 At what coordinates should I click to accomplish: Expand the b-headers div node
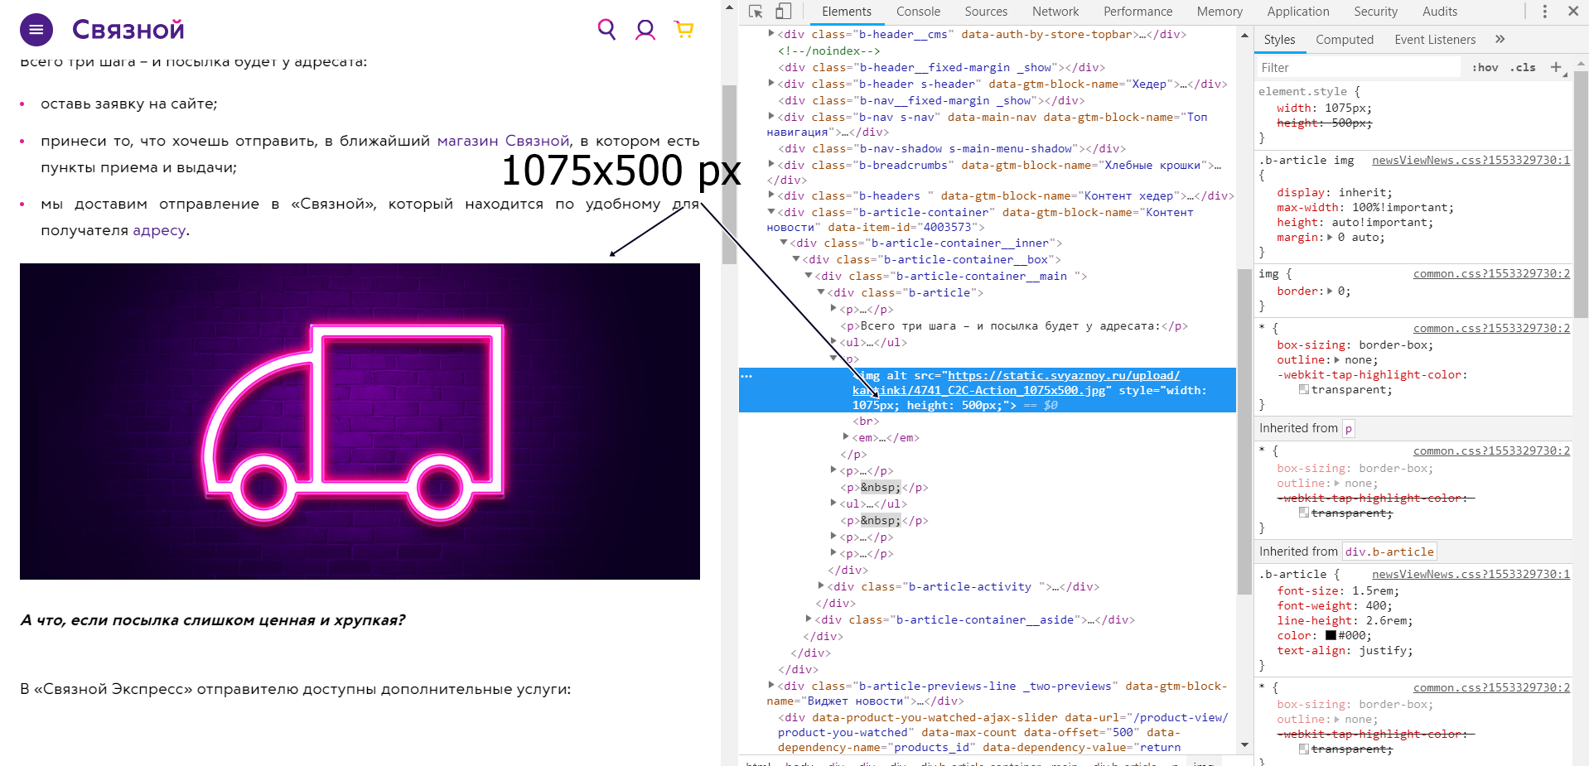tap(771, 195)
